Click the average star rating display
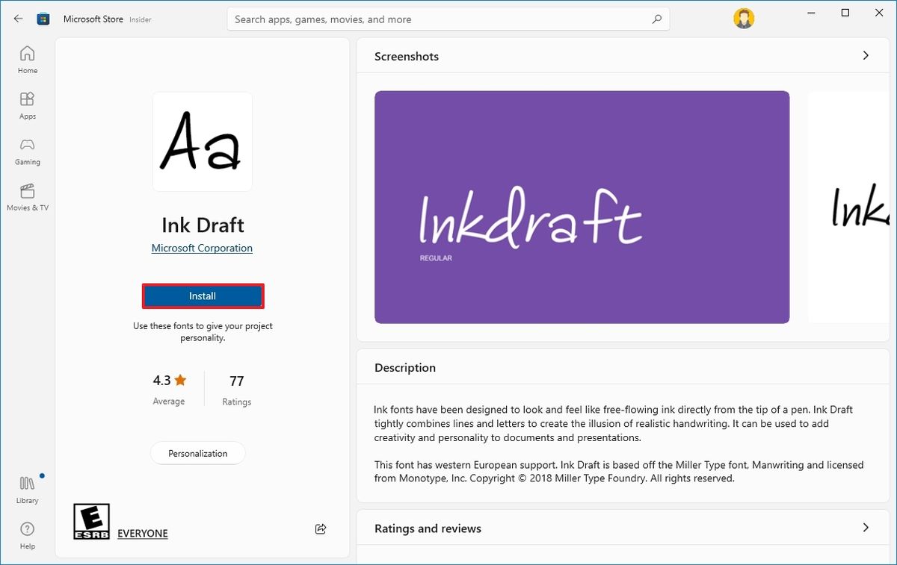This screenshot has width=897, height=565. [x=168, y=388]
